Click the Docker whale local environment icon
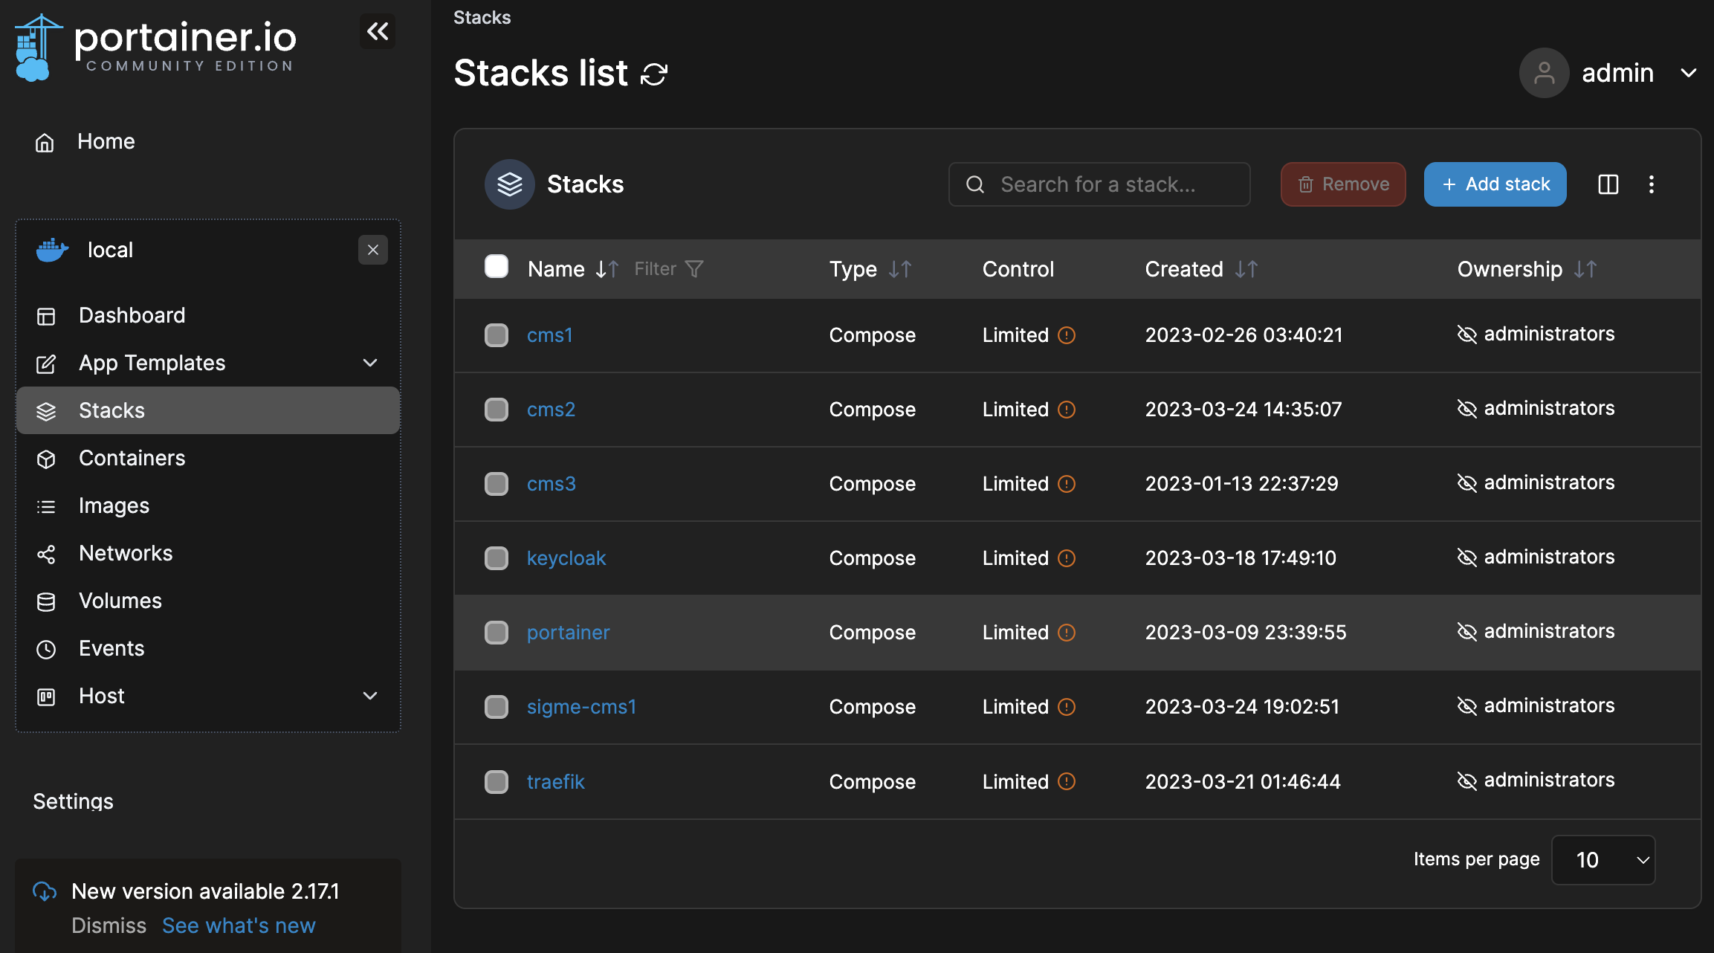The image size is (1714, 953). (x=52, y=250)
